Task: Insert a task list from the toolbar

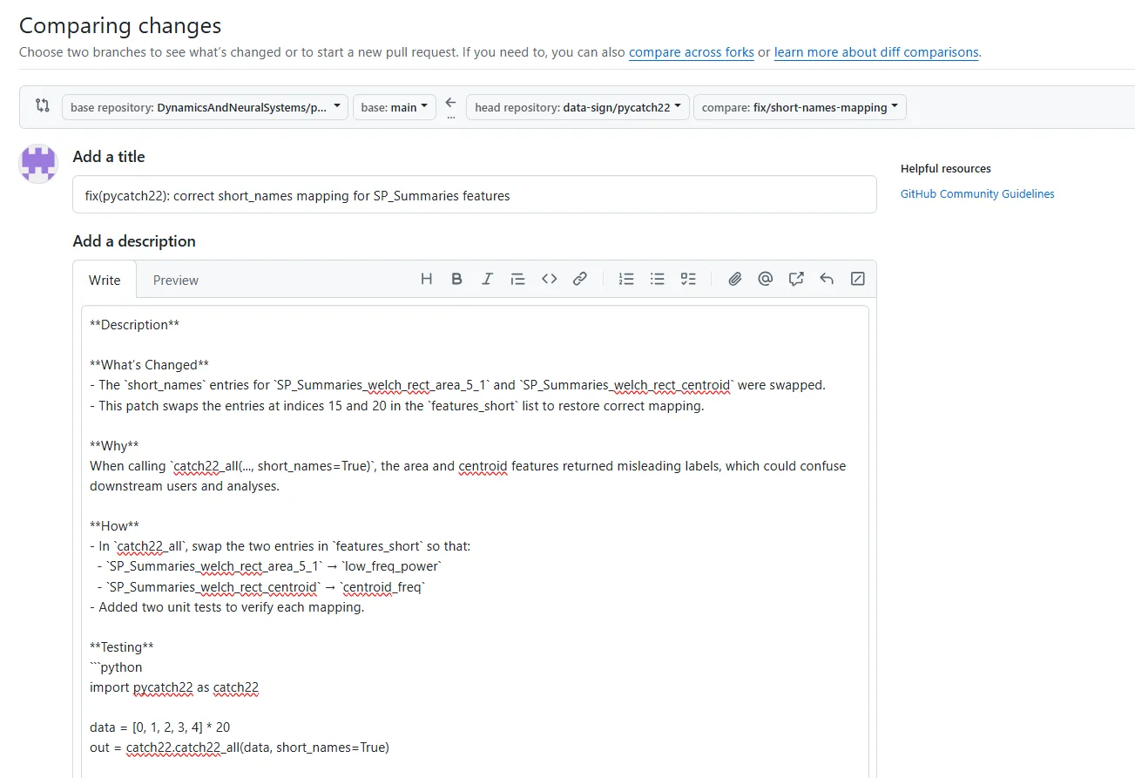Action: tap(688, 279)
